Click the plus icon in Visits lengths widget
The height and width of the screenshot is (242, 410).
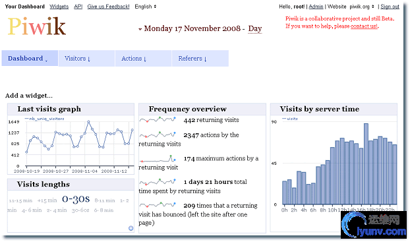[x=131, y=228]
